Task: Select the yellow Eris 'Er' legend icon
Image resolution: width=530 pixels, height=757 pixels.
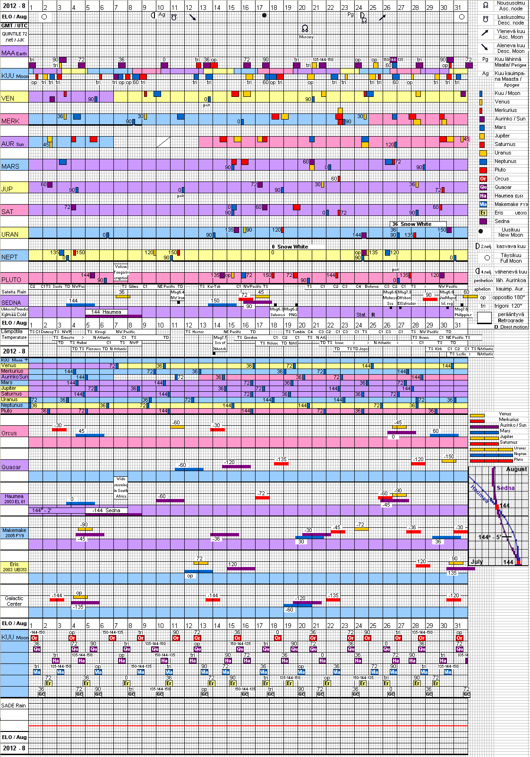Action: [x=483, y=213]
